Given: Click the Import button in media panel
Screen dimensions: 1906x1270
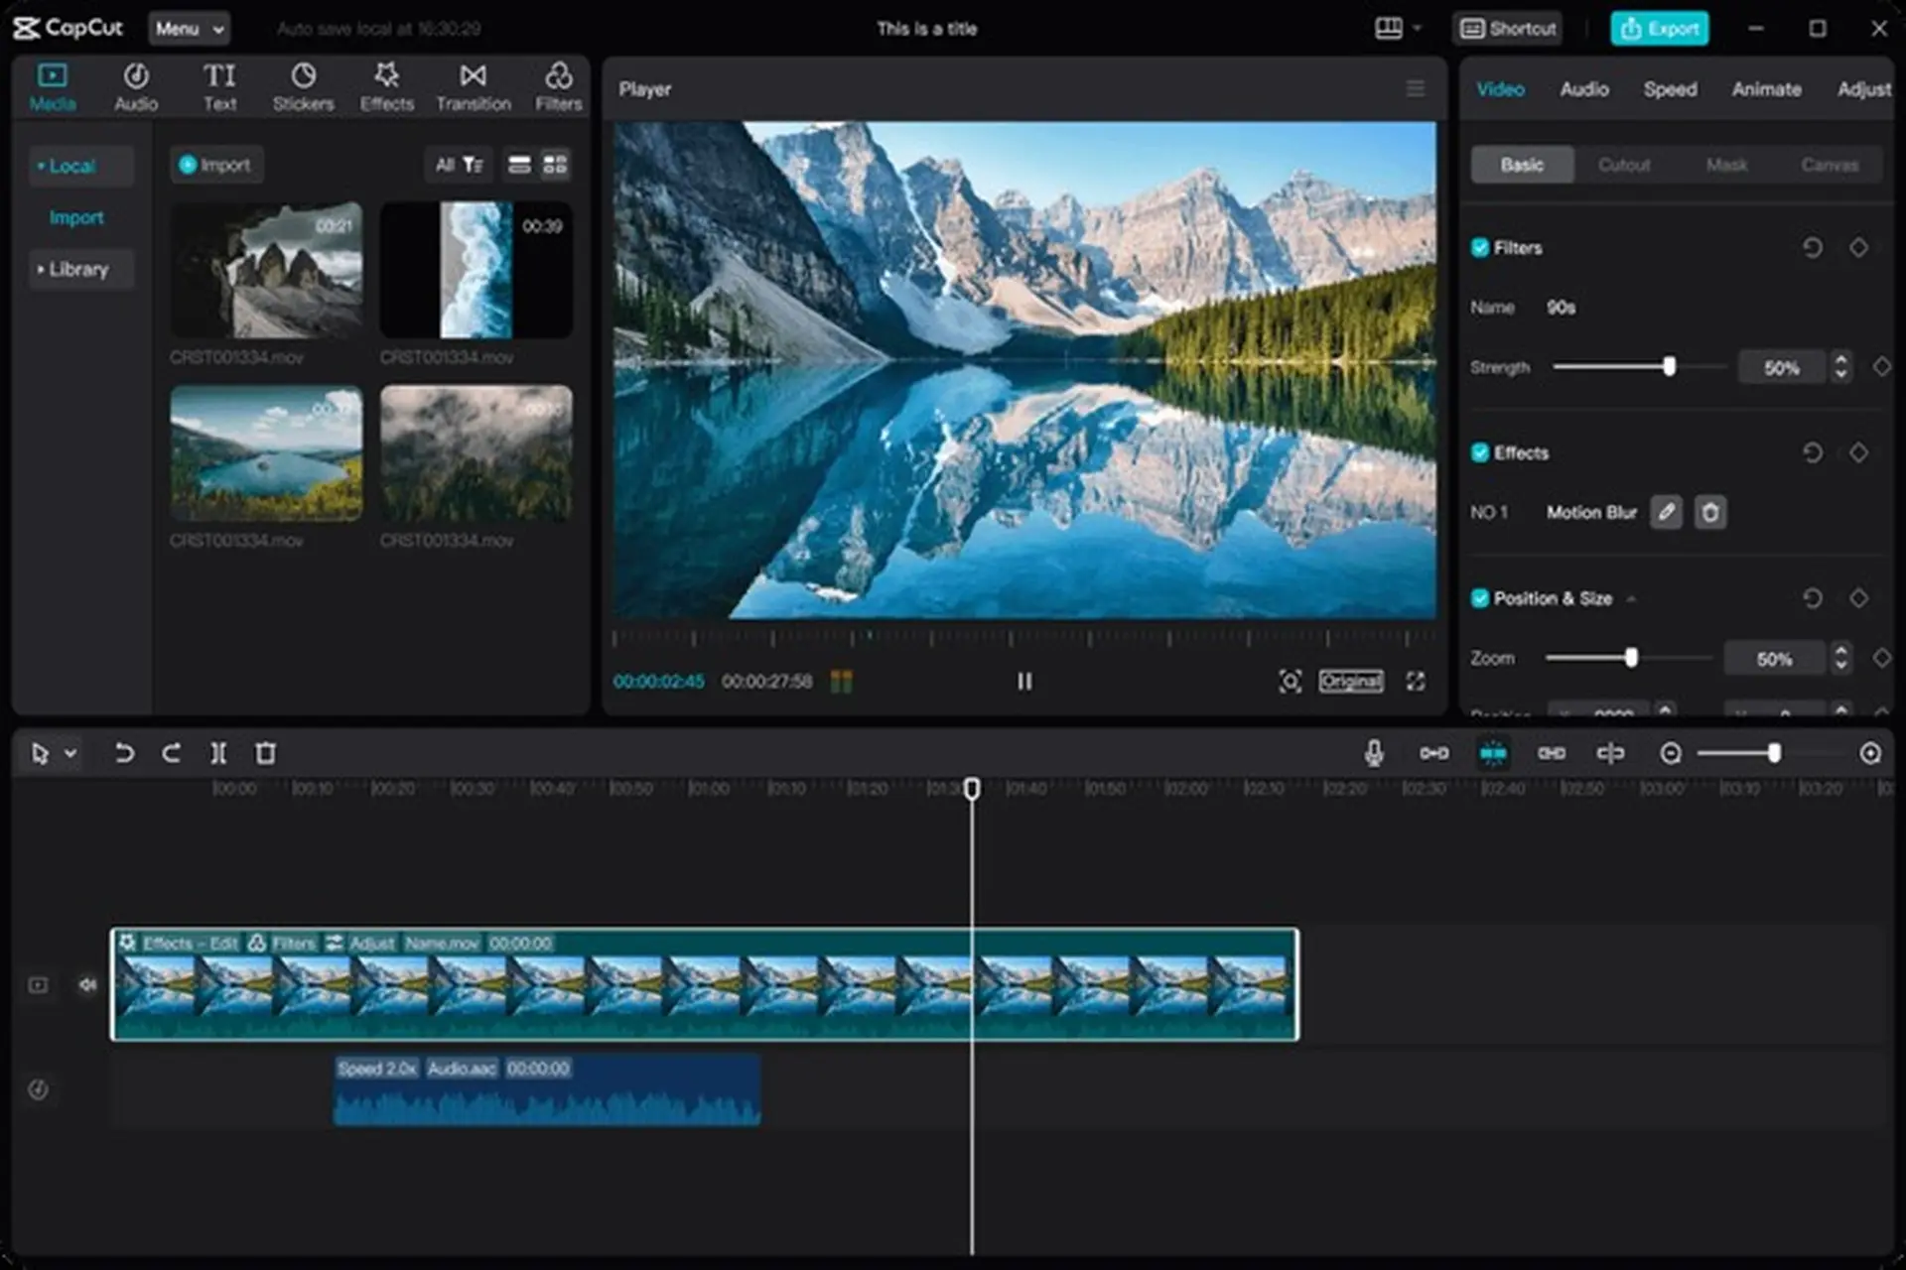Looking at the screenshot, I should pos(216,165).
